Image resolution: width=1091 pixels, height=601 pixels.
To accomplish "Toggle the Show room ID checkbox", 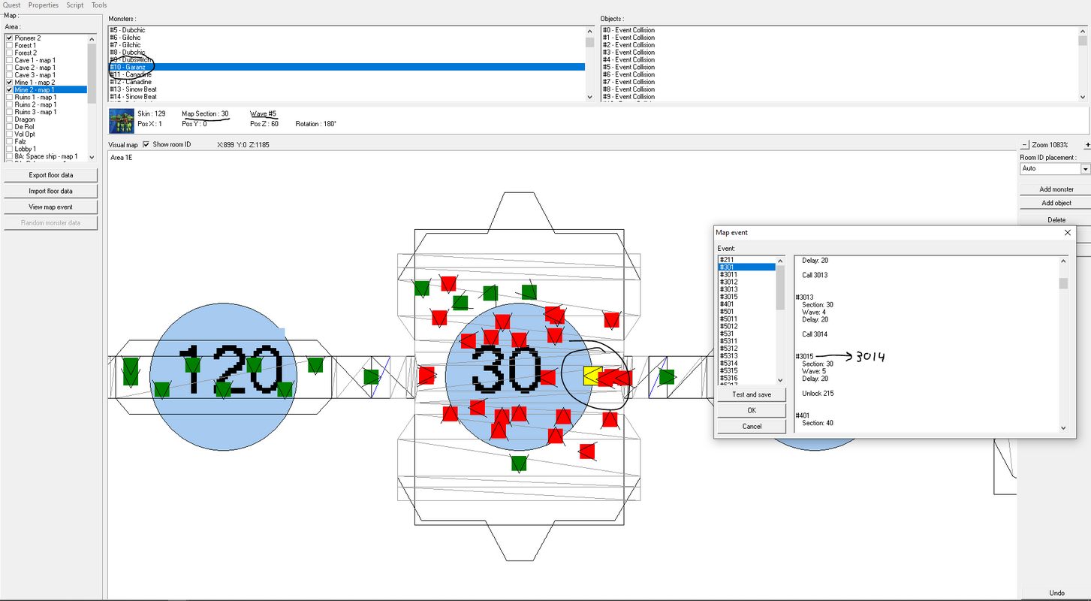I will click(x=146, y=144).
